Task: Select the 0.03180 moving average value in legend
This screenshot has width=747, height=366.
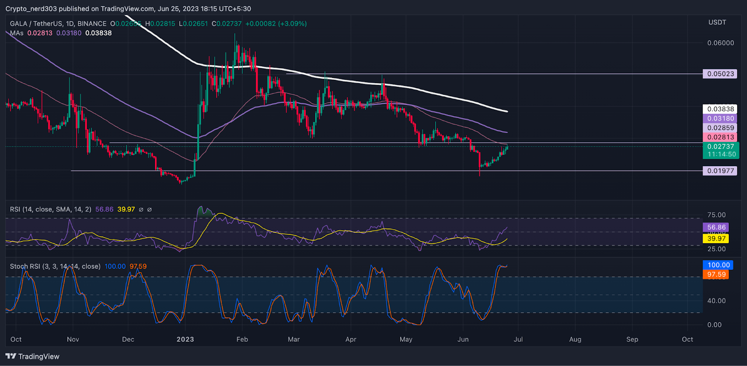Action: click(x=69, y=33)
